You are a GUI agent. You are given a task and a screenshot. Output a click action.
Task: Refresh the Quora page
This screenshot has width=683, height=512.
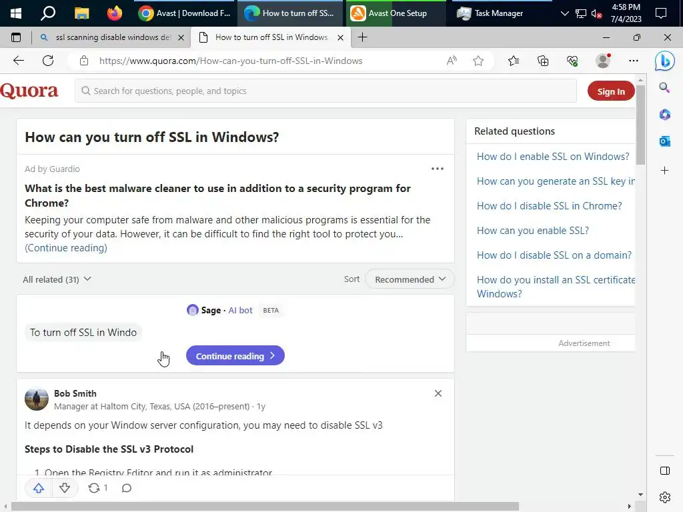click(x=48, y=61)
